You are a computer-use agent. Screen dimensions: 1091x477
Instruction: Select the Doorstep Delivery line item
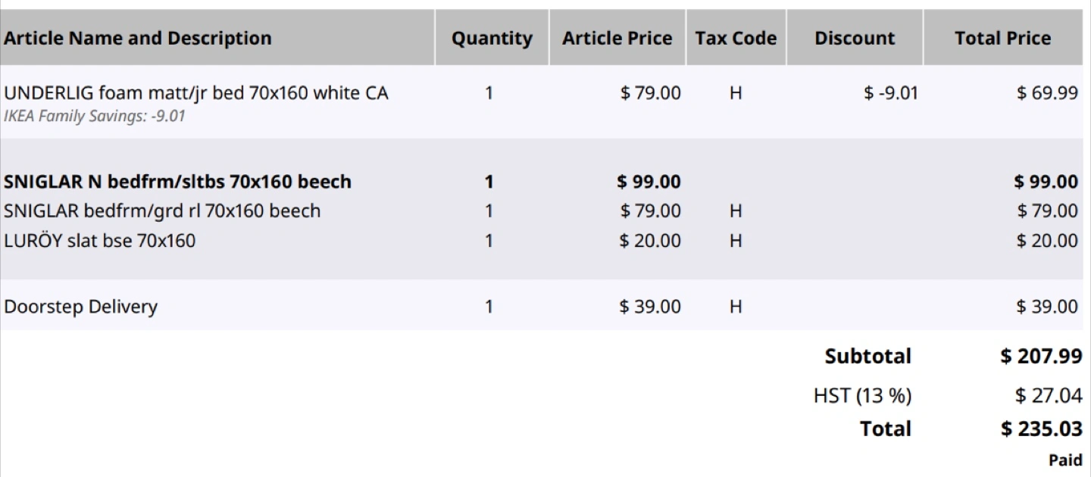pos(81,307)
